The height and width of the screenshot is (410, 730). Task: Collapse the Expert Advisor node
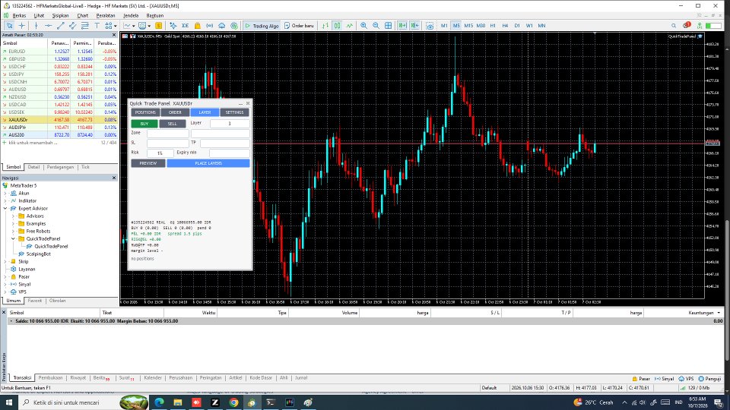tap(5, 208)
